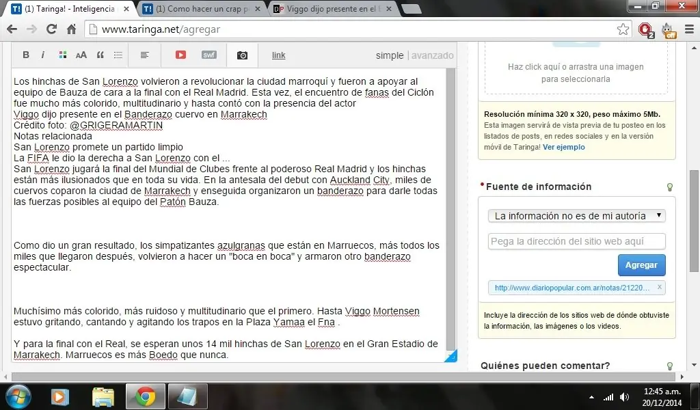Click the editor resize handle corner
The image size is (700, 410).
pos(451,356)
